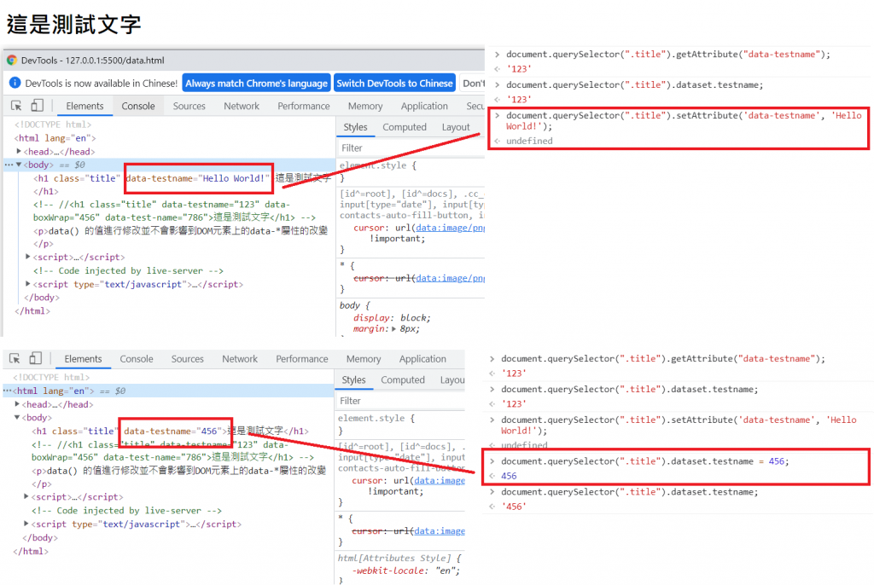Open the Memory tab in the upper DevTools panel
The width and height of the screenshot is (874, 585).
[365, 106]
